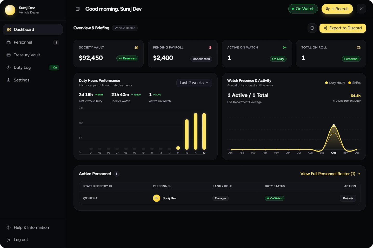373x248 pixels.
Task: Open the Dossier for Suraj Dev
Action: point(348,198)
